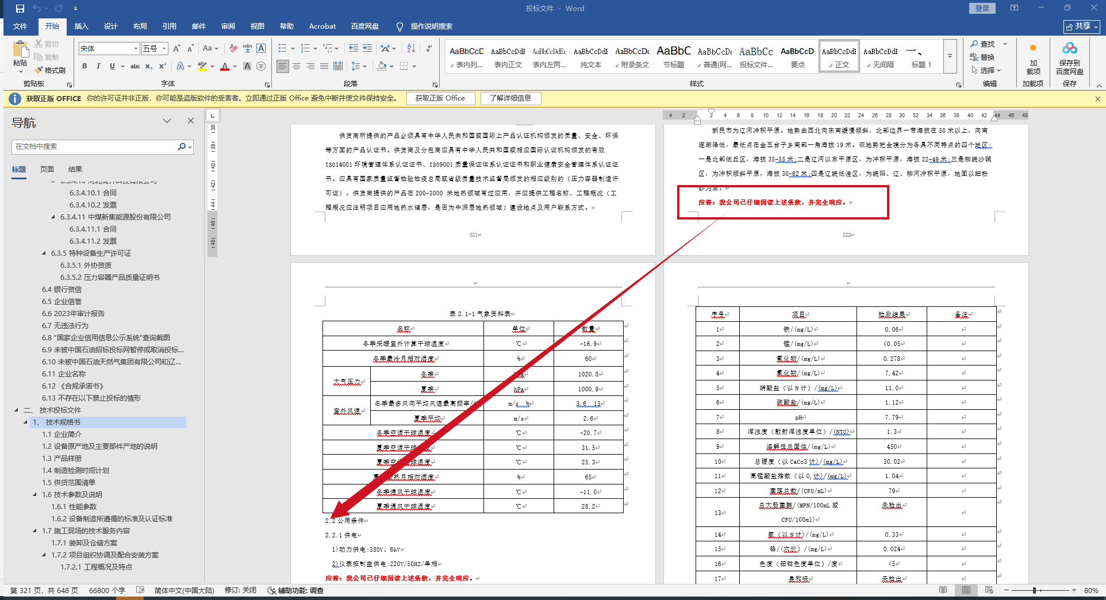Select the Format Painter (格式刷) tool
The height and width of the screenshot is (600, 1106).
click(50, 70)
